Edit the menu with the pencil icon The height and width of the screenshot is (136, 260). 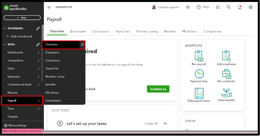pos(38,45)
